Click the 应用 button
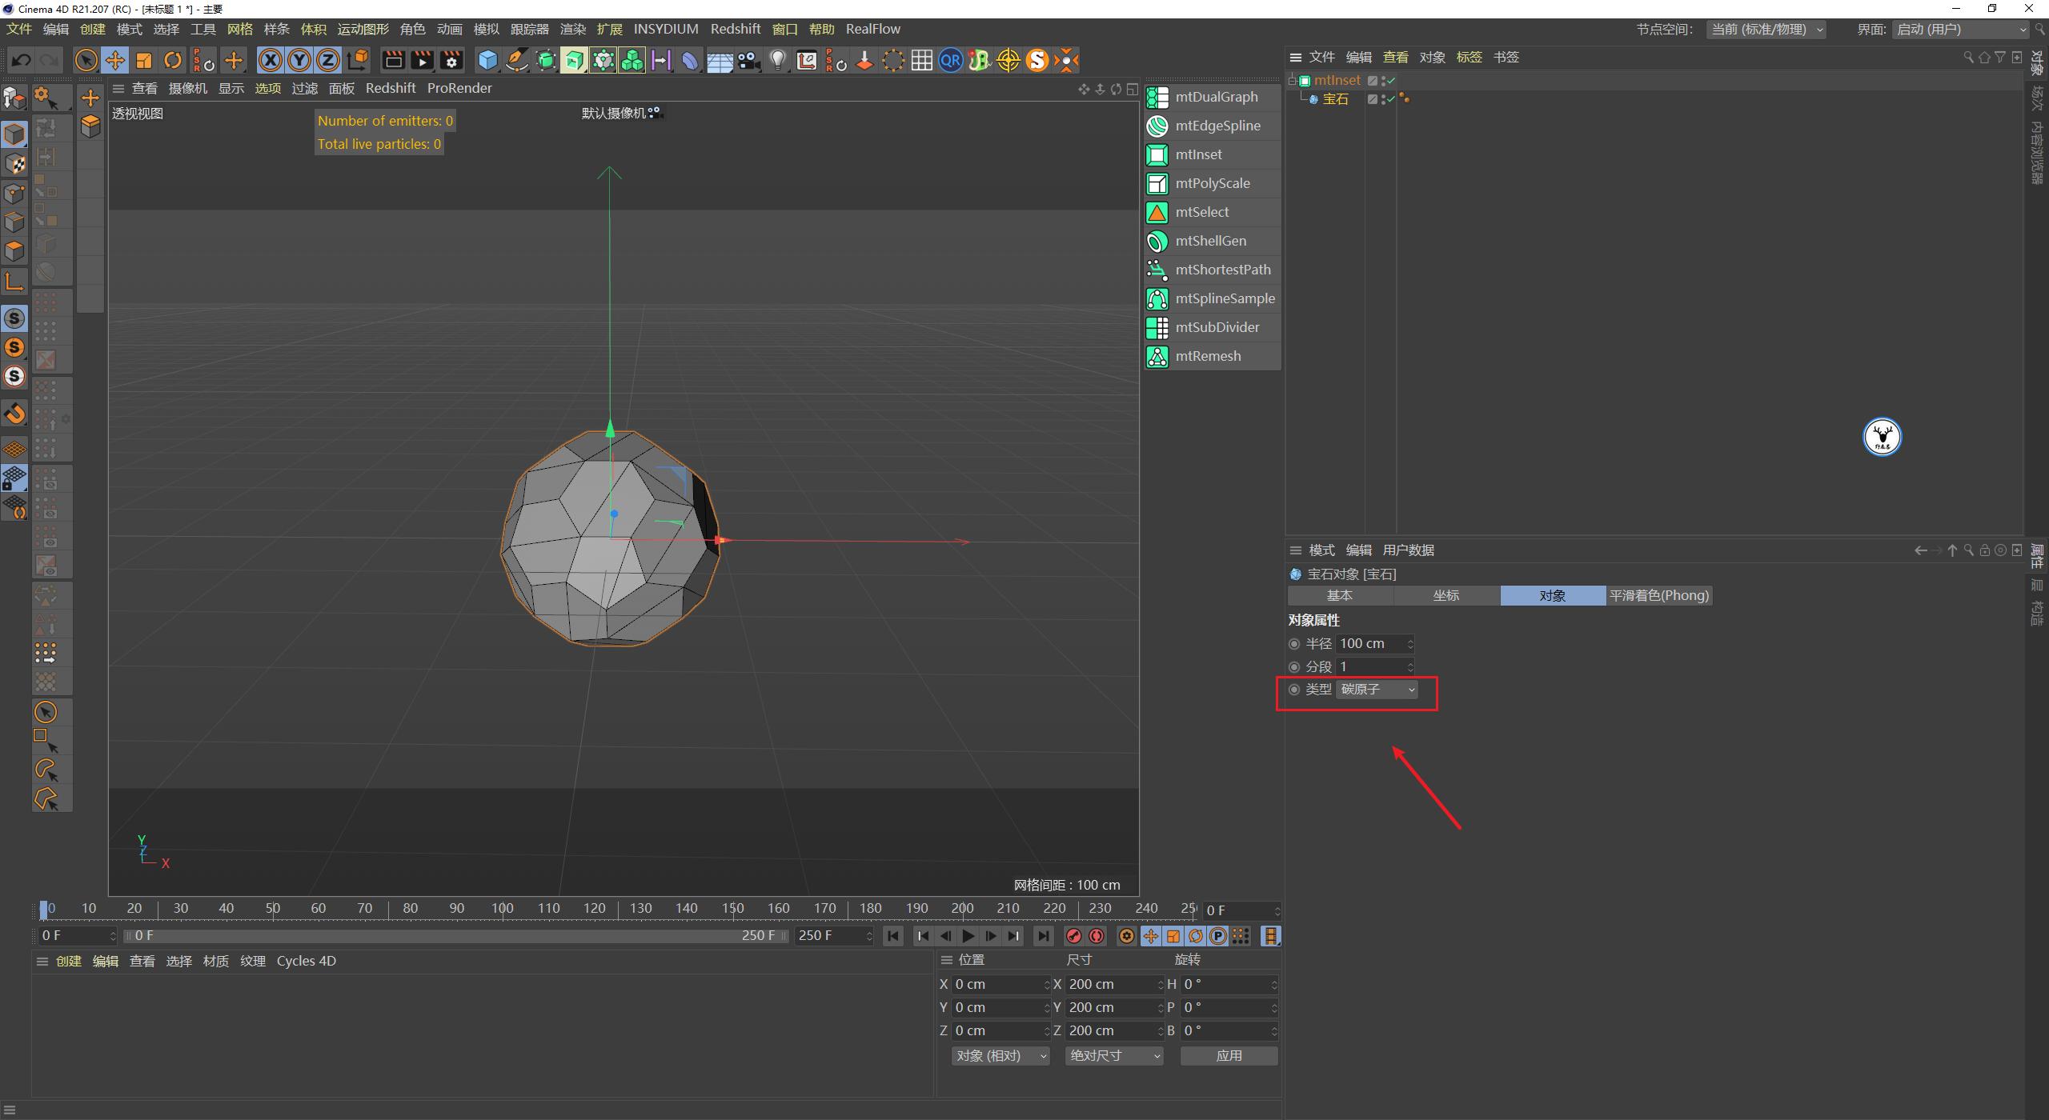 [x=1229, y=1055]
